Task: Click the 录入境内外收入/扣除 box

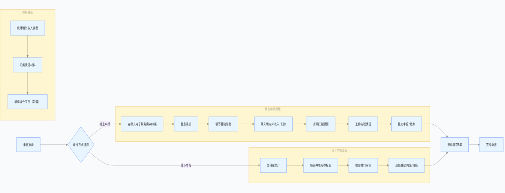Action: pos(273,124)
